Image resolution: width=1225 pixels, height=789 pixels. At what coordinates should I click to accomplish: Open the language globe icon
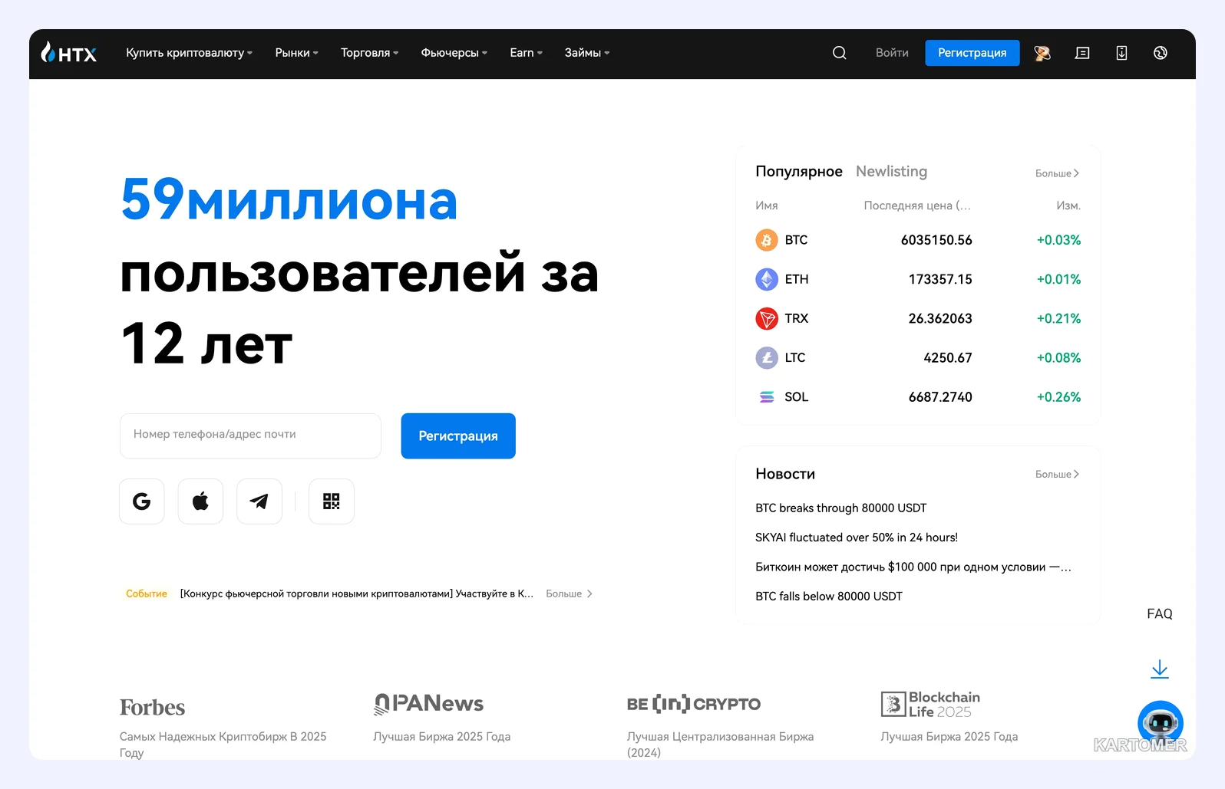[x=1161, y=53]
